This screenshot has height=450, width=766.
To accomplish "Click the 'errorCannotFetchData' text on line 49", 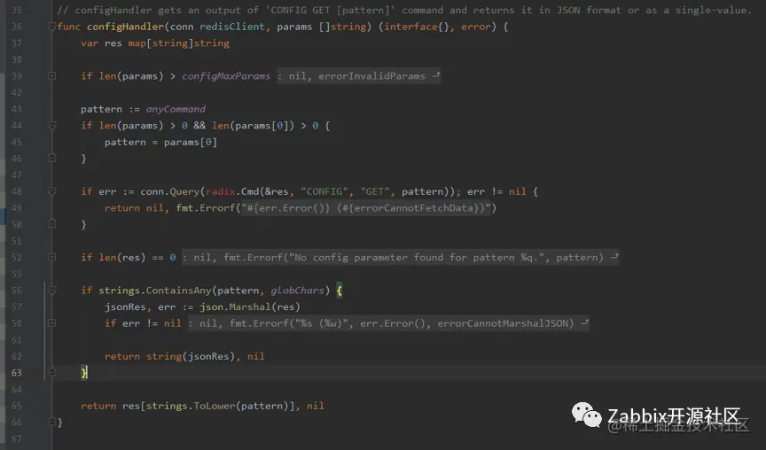I will (413, 208).
